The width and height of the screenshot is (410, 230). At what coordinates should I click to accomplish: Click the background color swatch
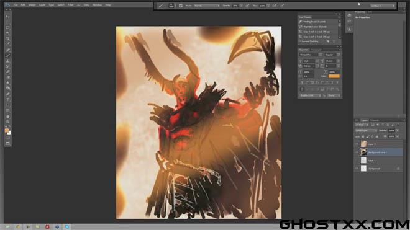coord(9,133)
